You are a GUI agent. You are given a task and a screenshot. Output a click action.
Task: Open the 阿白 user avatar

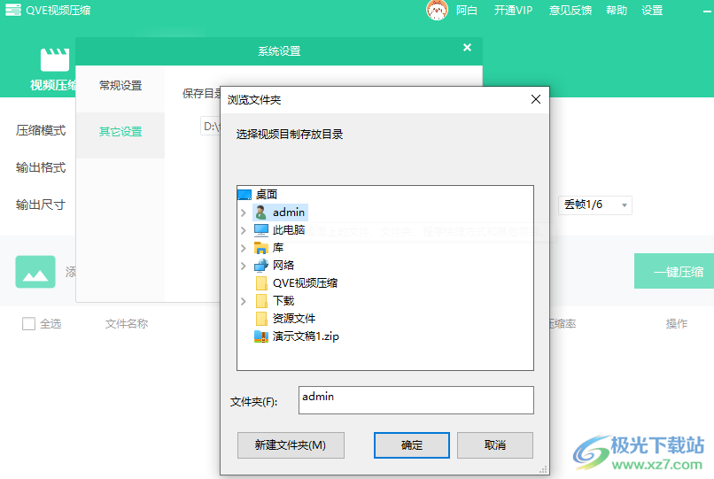[437, 10]
